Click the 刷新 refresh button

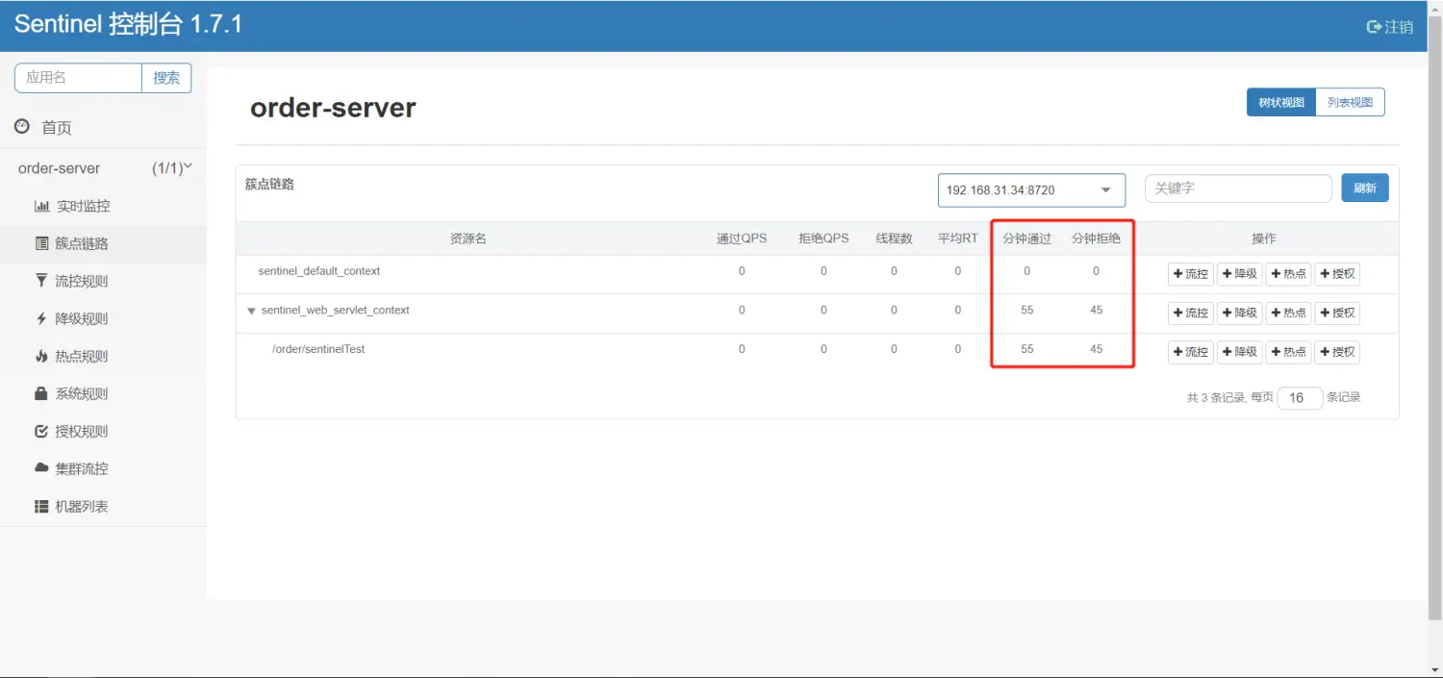1364,188
